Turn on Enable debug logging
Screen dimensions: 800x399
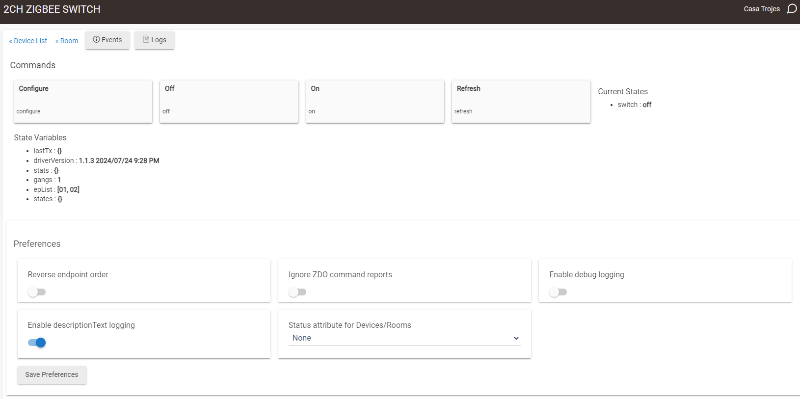pyautogui.click(x=558, y=292)
